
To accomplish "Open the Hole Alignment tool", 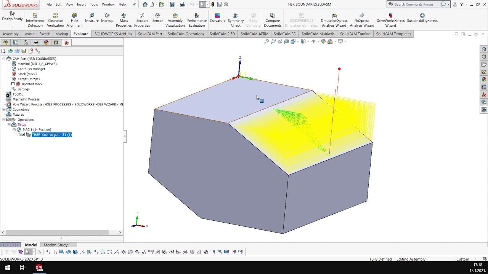I will (74, 20).
